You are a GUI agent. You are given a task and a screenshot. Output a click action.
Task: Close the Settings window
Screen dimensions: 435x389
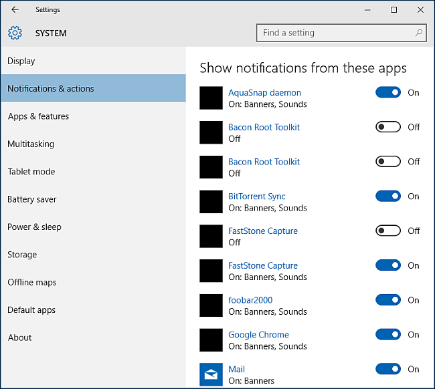(x=420, y=10)
